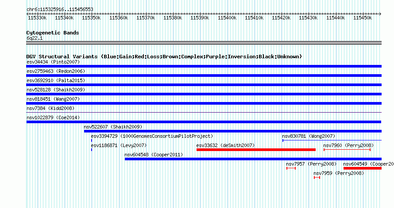Select the nsv604548 blue variant bar
Screen dimensions: 394x208
[x=253, y=159]
